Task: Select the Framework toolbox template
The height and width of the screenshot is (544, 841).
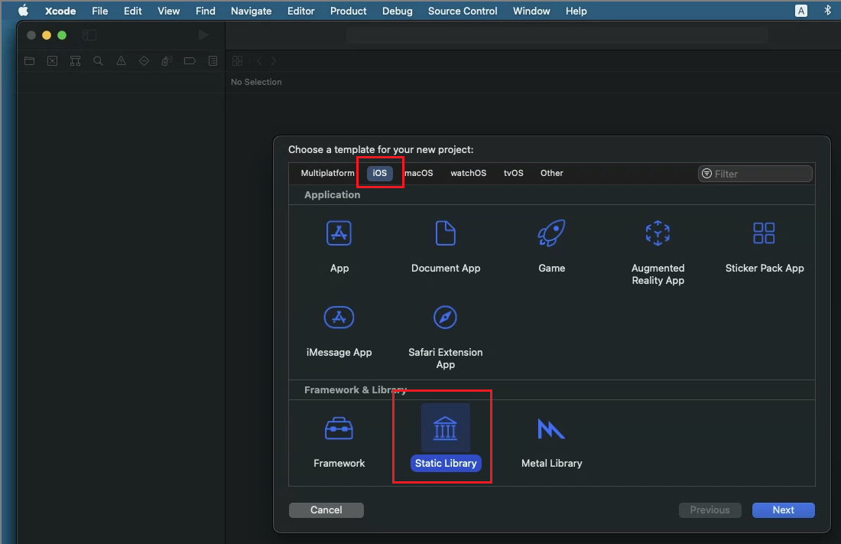Action: [x=339, y=428]
